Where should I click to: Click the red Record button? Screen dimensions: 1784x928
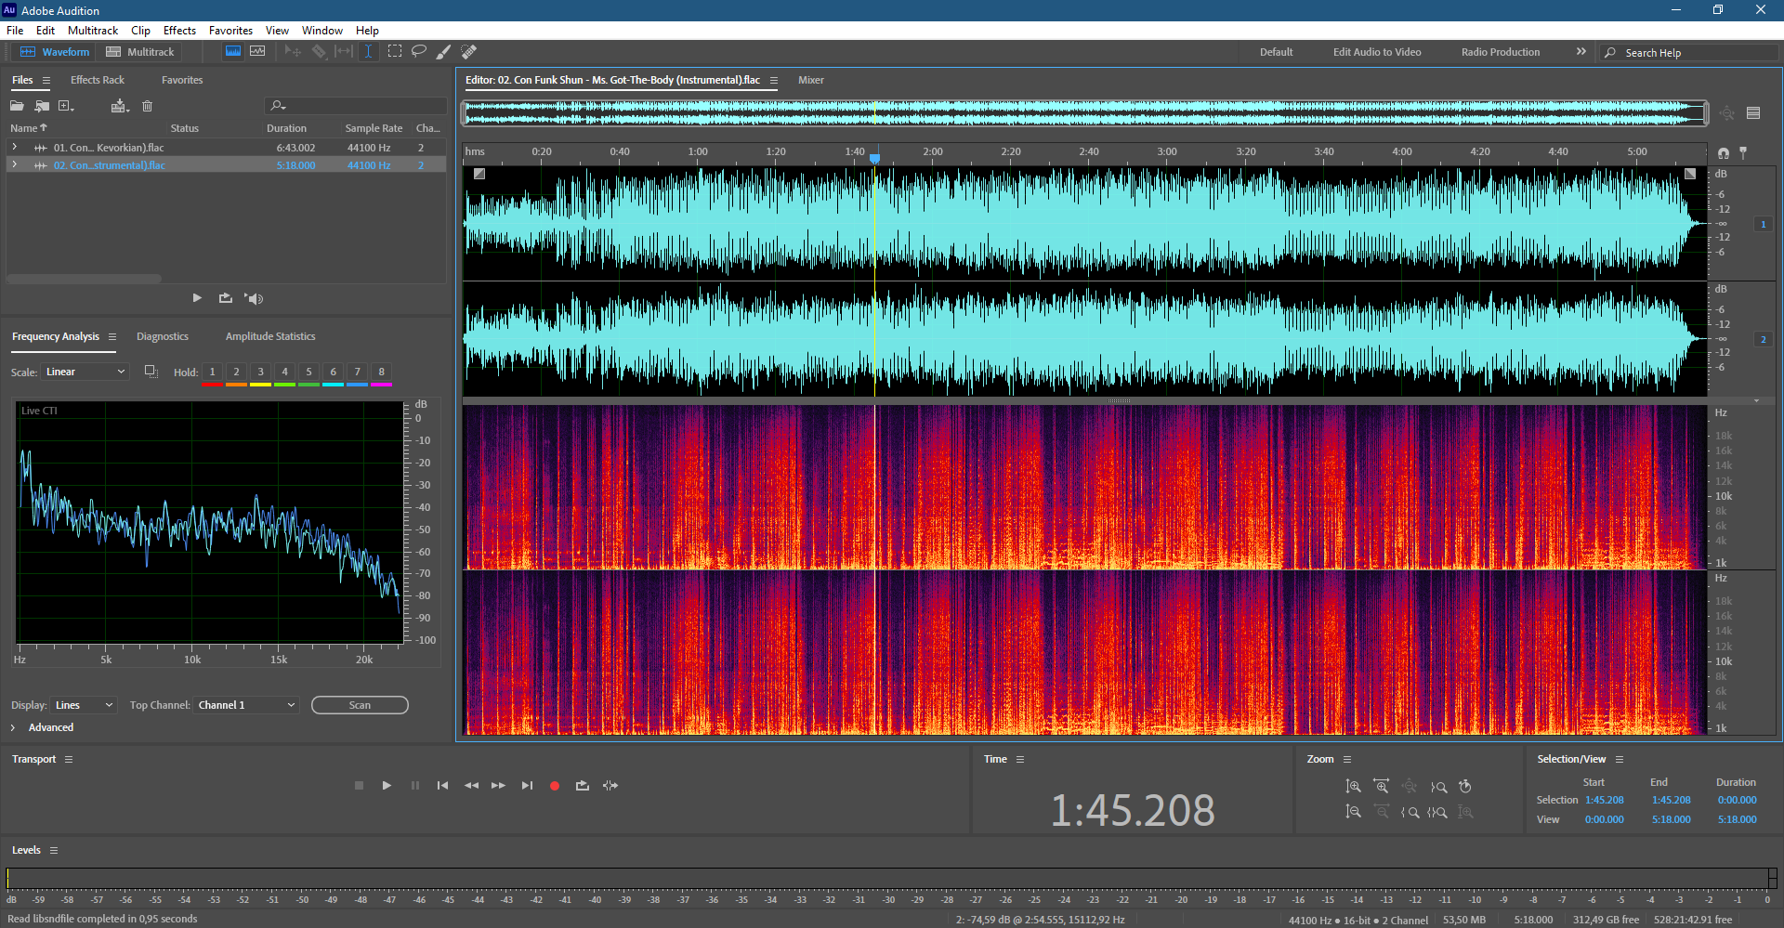click(x=555, y=786)
